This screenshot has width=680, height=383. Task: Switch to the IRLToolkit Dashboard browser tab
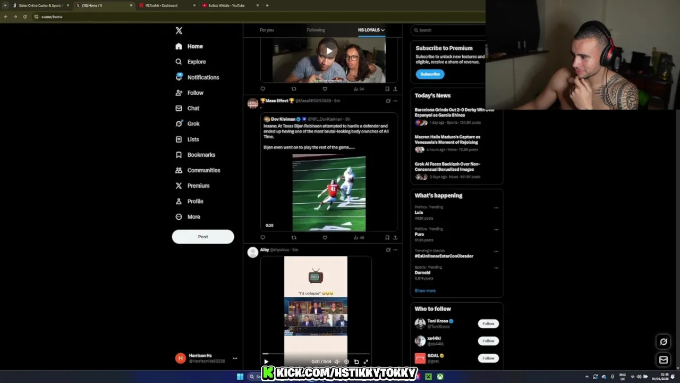(167, 5)
